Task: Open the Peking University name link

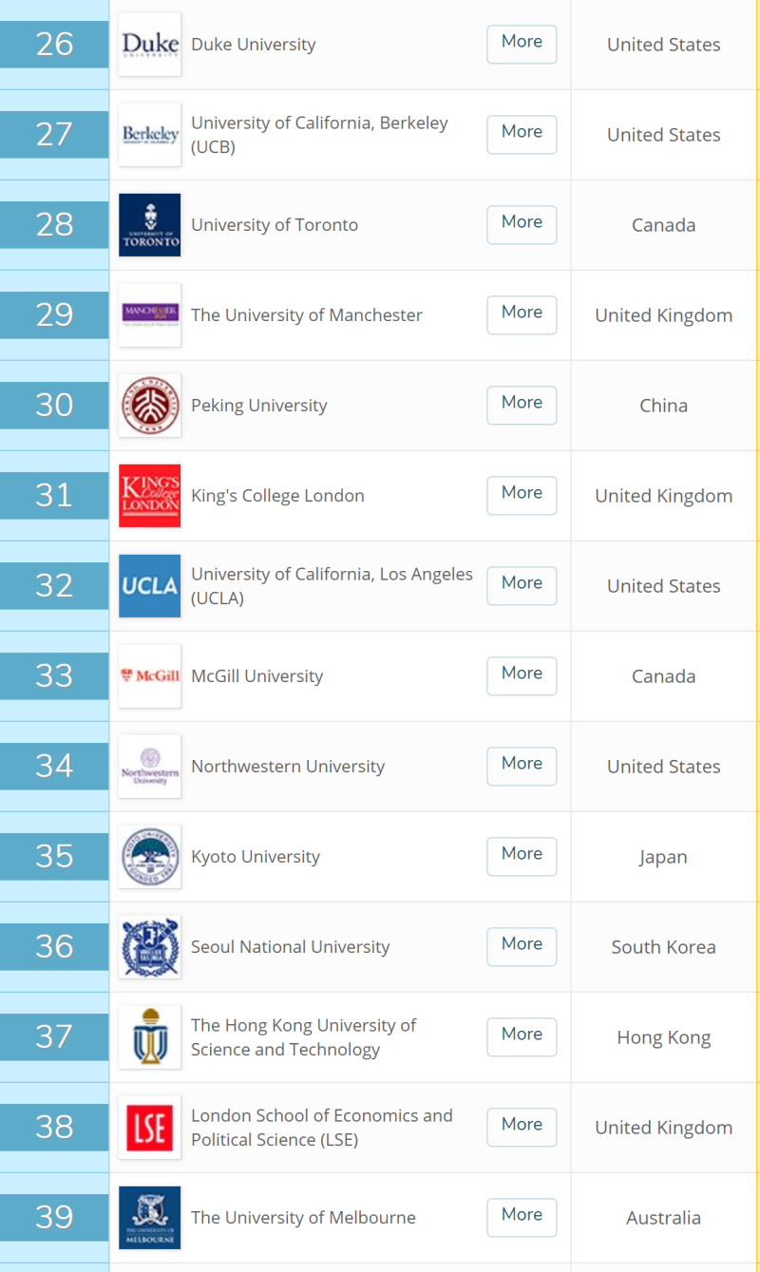Action: [258, 406]
